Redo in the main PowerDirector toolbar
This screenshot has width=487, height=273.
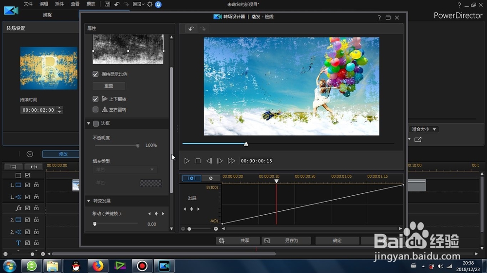tap(127, 4)
